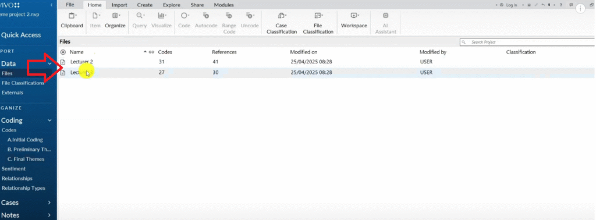Sort by the Classification column header

point(521,52)
